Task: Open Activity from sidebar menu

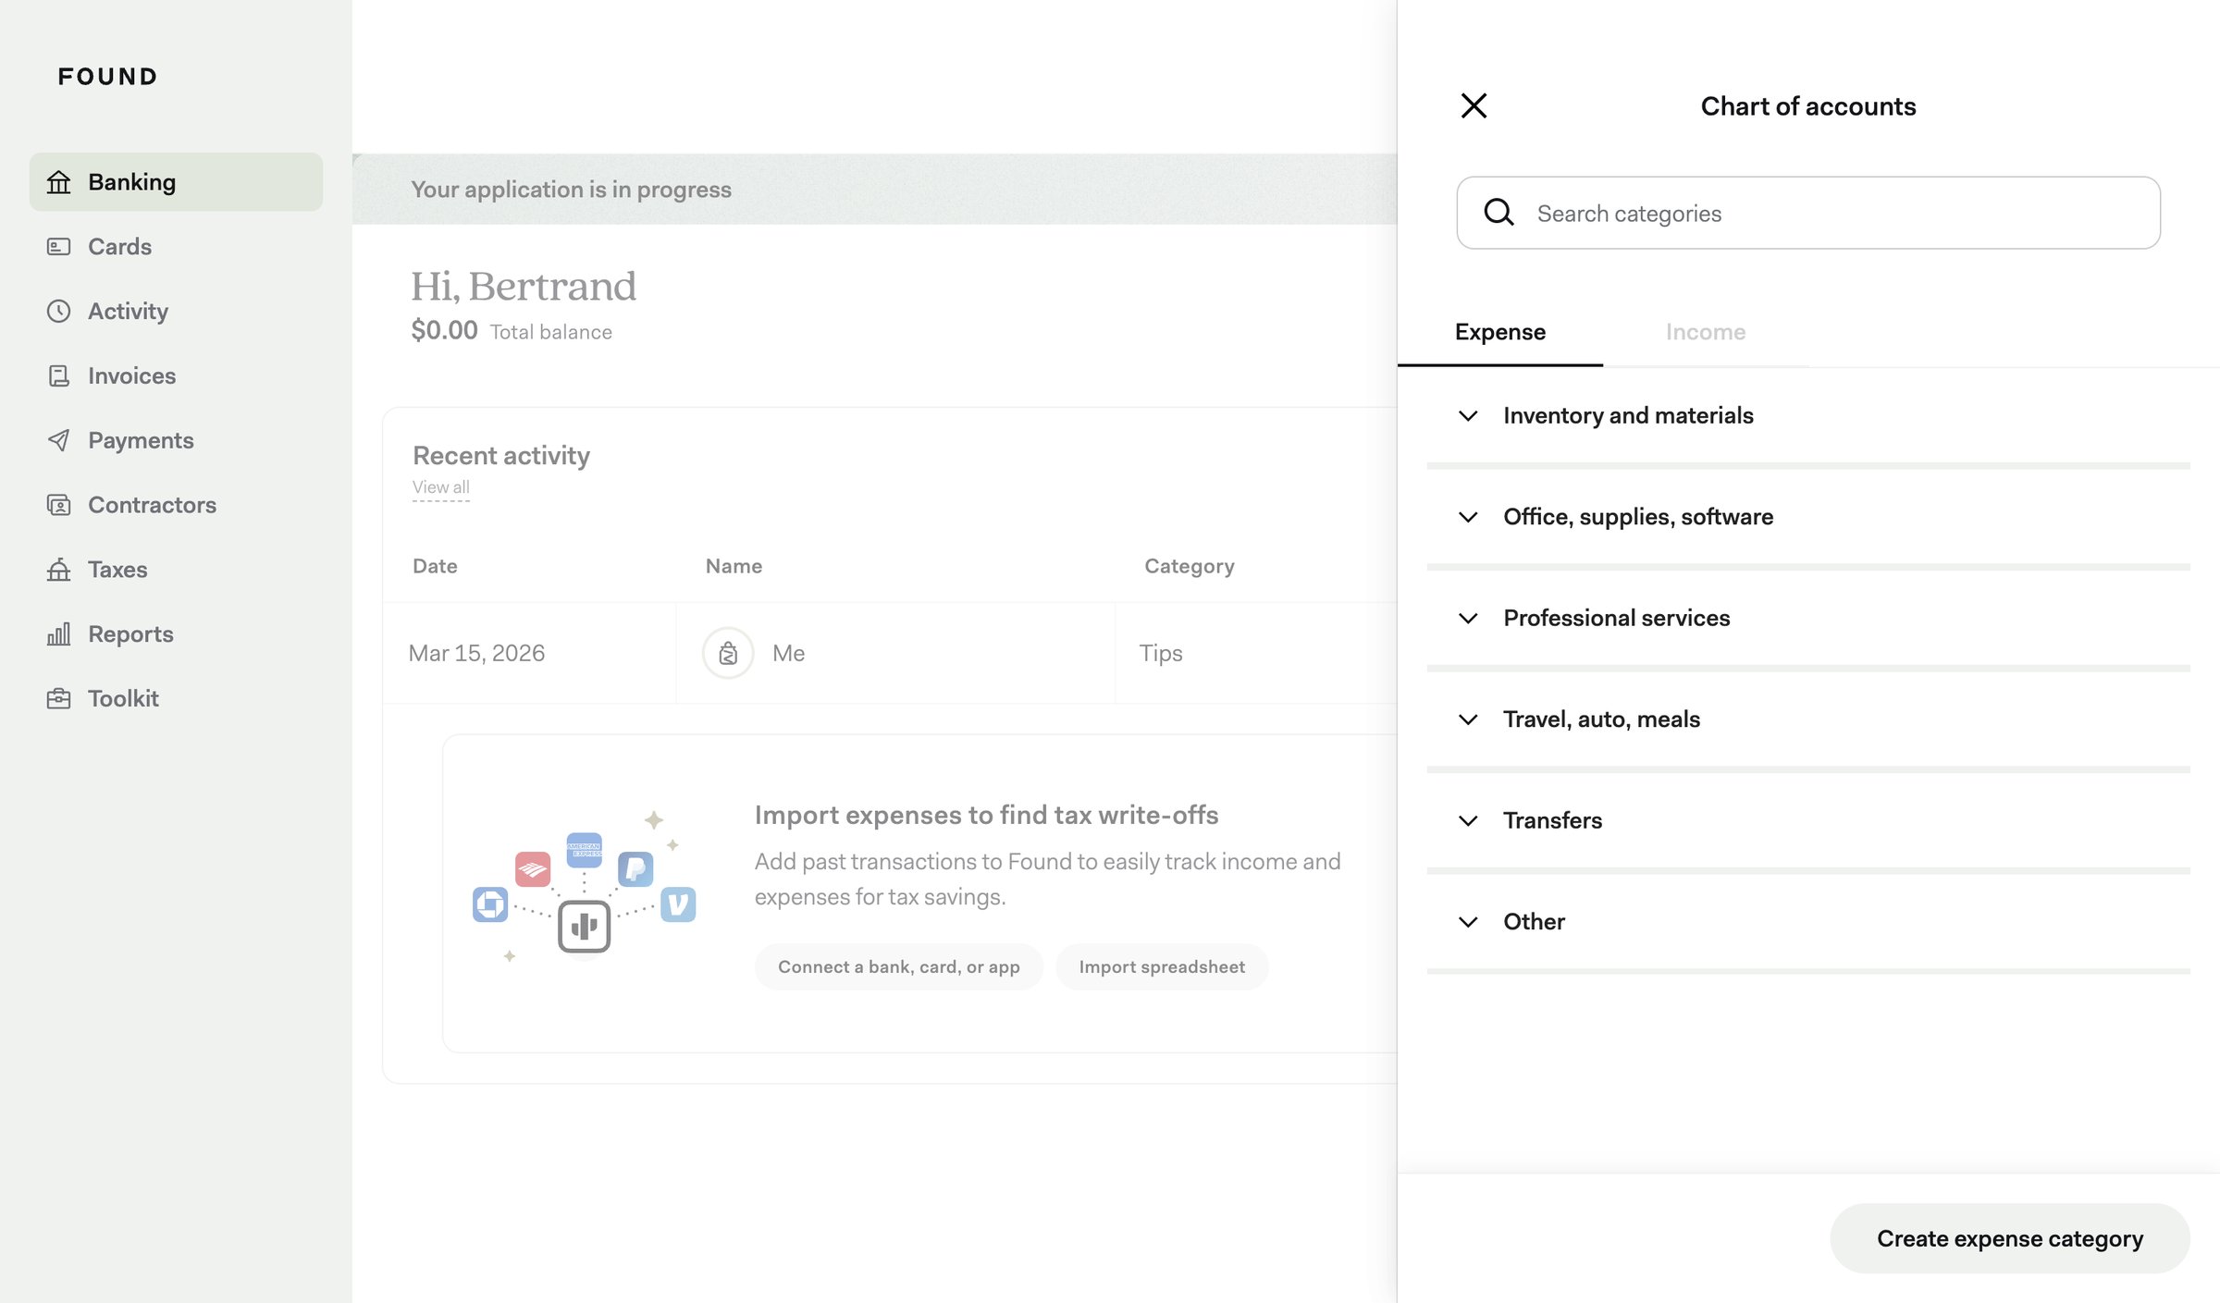Action: [x=176, y=311]
